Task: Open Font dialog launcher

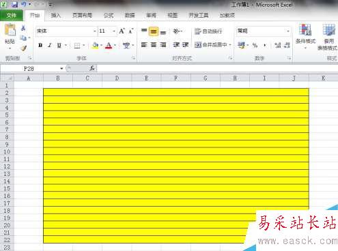Action: (x=133, y=58)
